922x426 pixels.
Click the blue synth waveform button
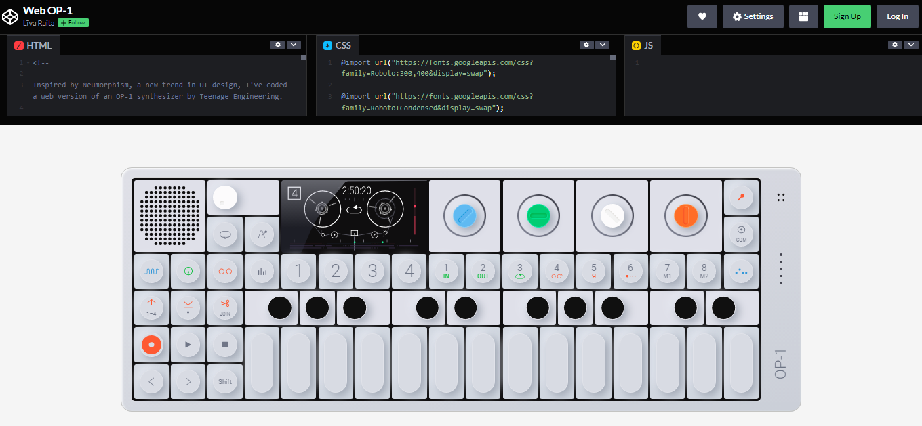(x=151, y=271)
